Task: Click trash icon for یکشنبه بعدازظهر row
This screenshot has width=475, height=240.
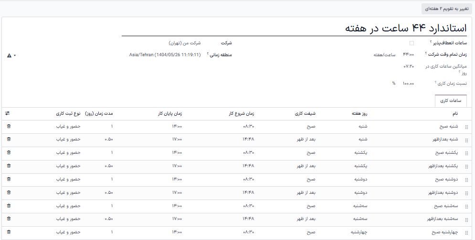Action: click(x=9, y=166)
